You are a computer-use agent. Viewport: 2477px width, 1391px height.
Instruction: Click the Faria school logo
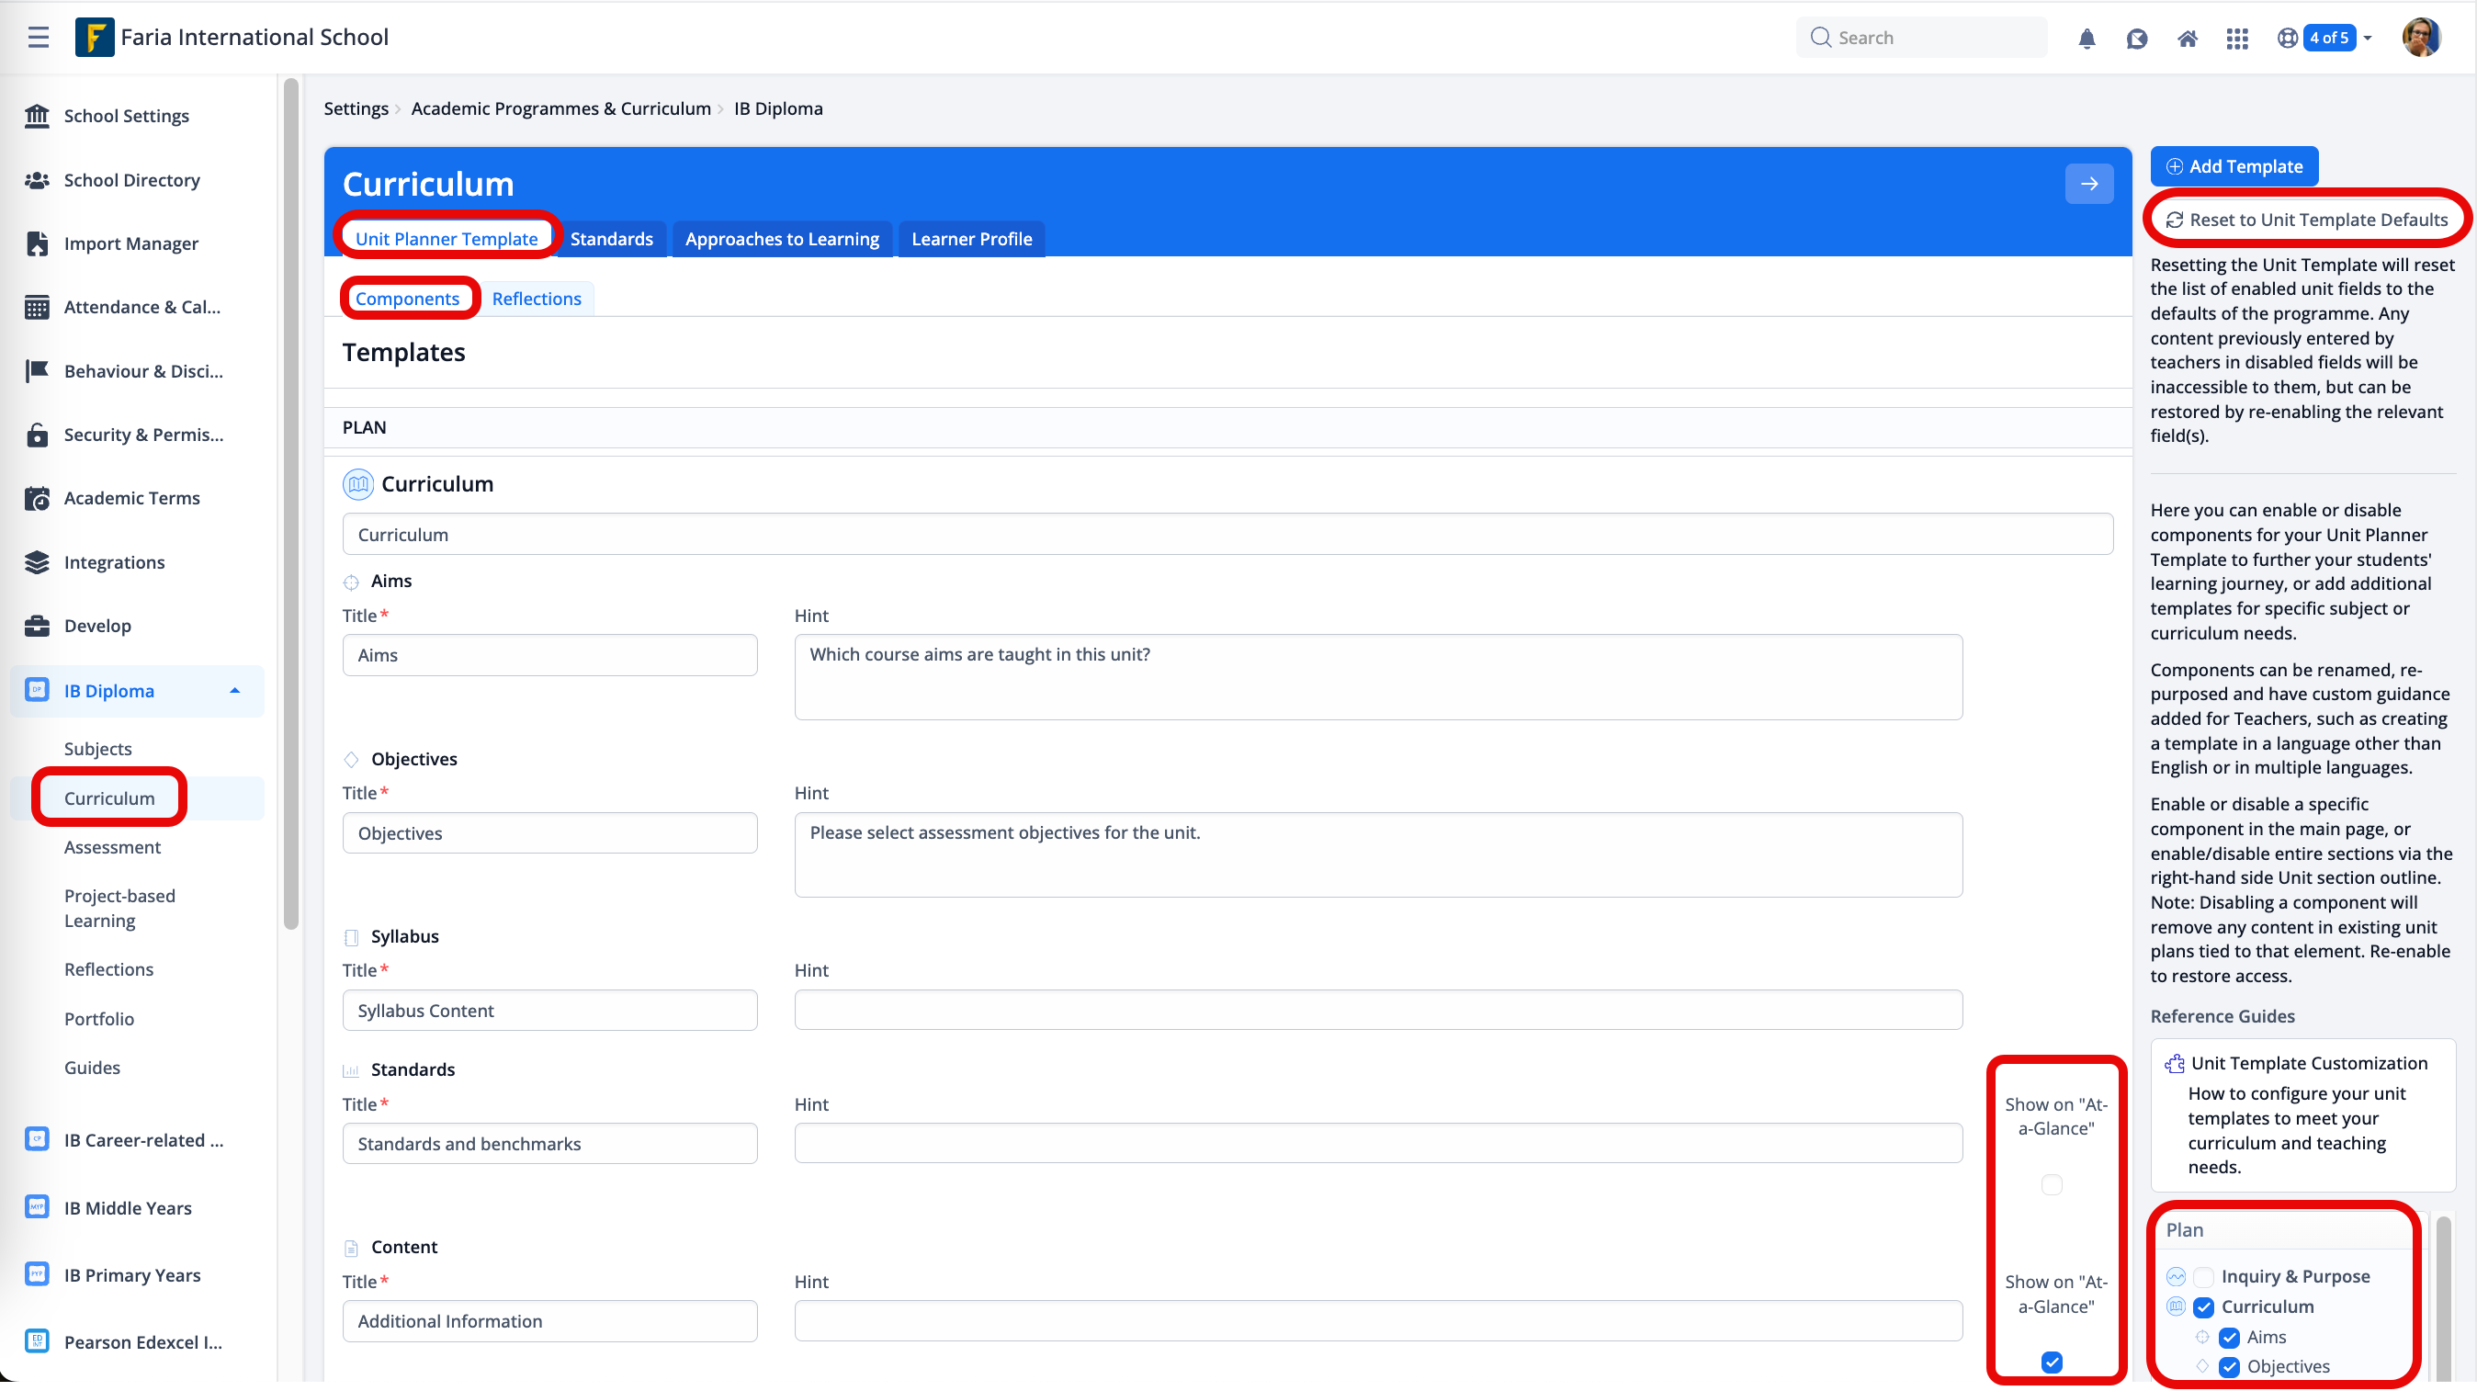(95, 38)
